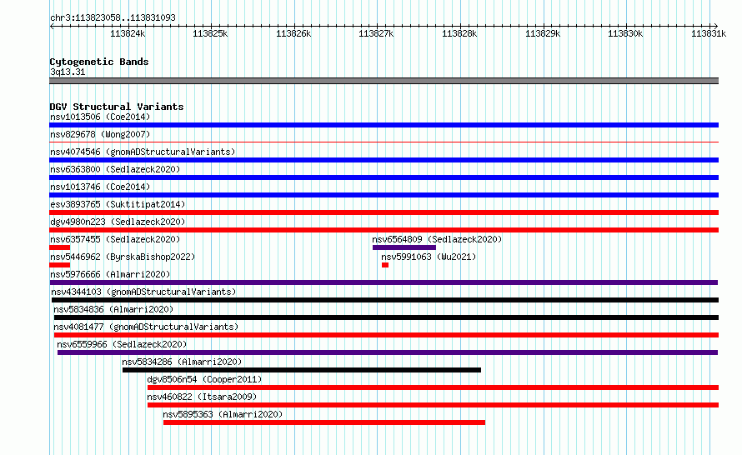The image size is (742, 455).
Task: Click the nsv5834836 (Almarri2020) label
Action: (x=113, y=309)
